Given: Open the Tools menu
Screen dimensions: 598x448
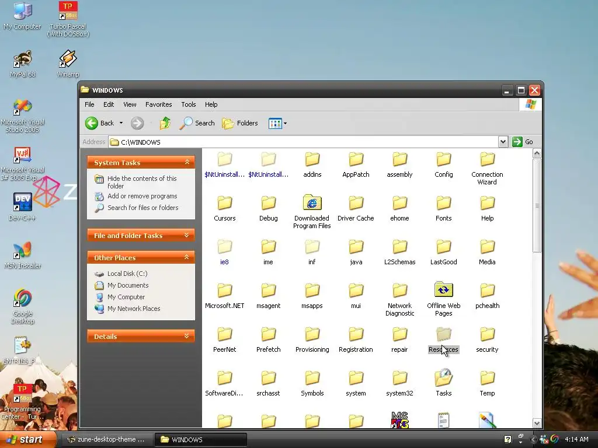Looking at the screenshot, I should (189, 104).
